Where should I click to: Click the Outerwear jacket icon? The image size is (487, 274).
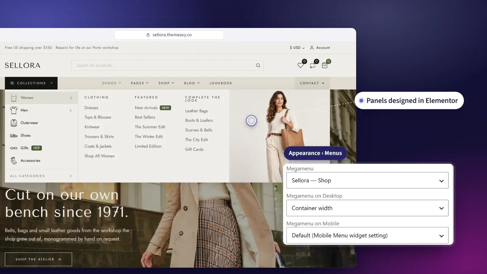(14, 123)
